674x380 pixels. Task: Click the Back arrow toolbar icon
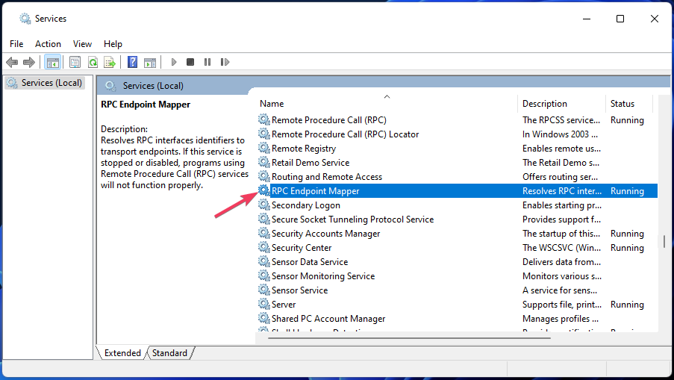[x=12, y=62]
